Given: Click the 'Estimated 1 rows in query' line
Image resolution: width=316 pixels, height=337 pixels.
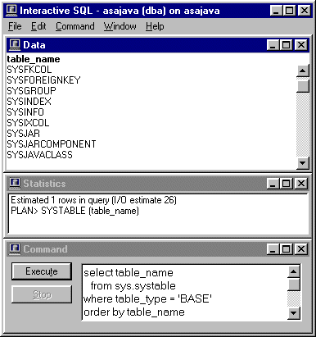Looking at the screenshot, I should point(93,200).
